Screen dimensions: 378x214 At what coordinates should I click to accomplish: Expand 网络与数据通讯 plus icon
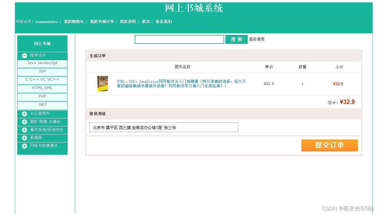tap(24, 146)
